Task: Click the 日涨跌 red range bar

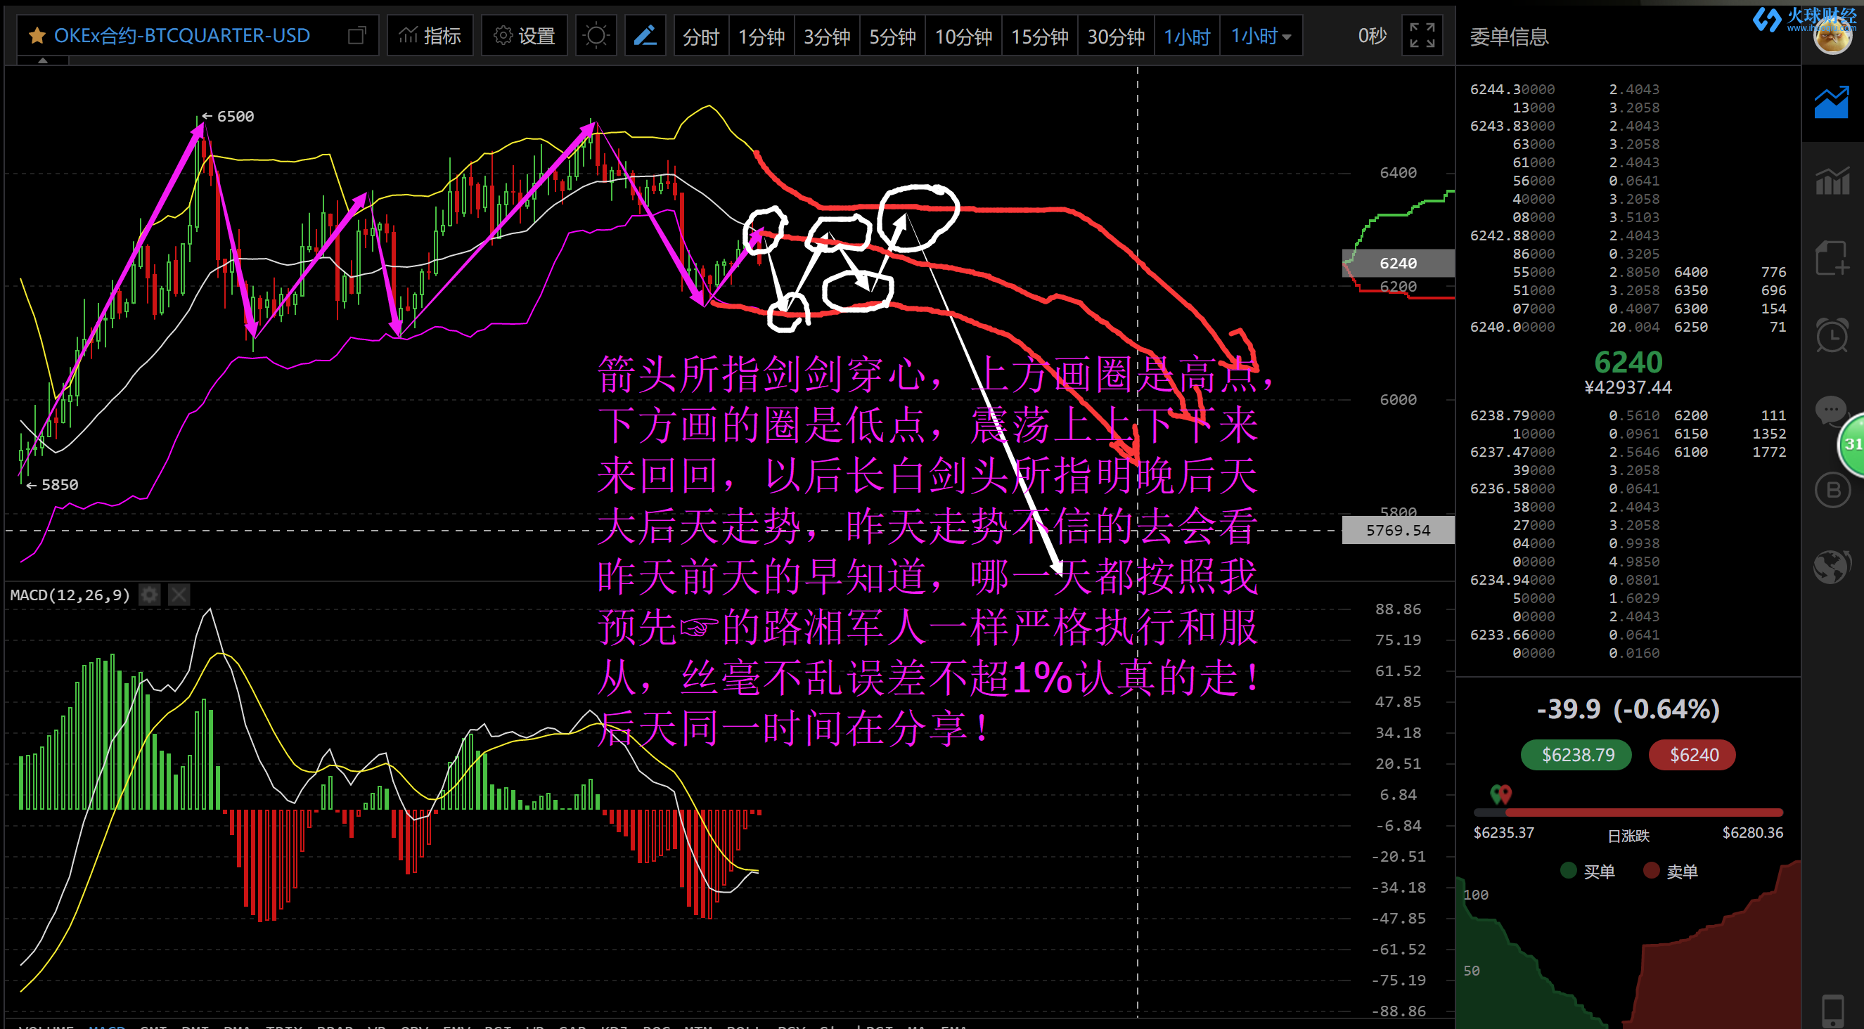Action: (x=1628, y=813)
